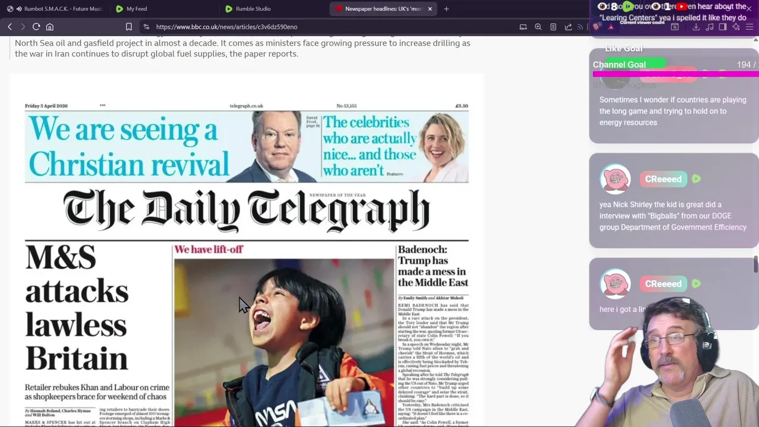
Task: Open the browser home page icon
Action: pyautogui.click(x=50, y=27)
